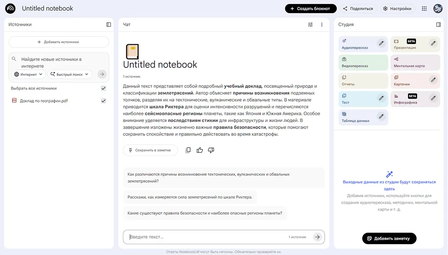Open chat configuration sliders icon
The width and height of the screenshot is (448, 255).
point(310,25)
